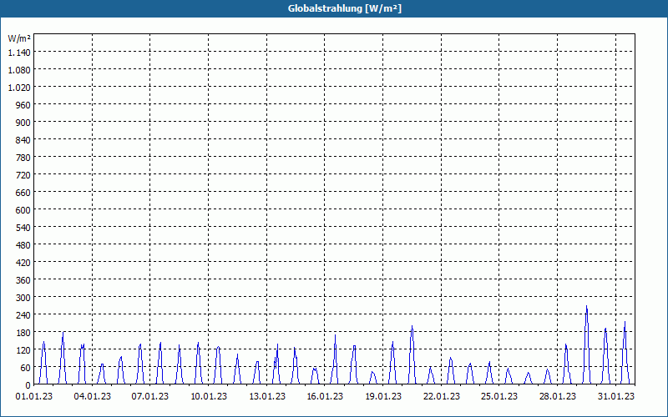This screenshot has height=417, width=668.
Task: Select the y-axis origin value '0'
Action: [x=28, y=385]
